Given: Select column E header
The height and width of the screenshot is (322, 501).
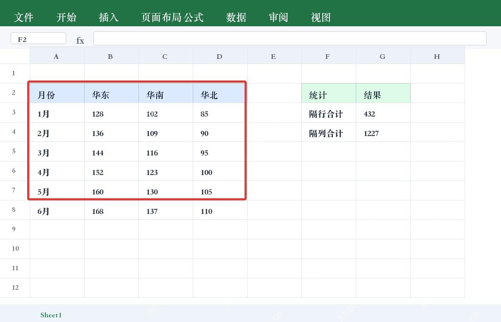Looking at the screenshot, I should [x=274, y=56].
